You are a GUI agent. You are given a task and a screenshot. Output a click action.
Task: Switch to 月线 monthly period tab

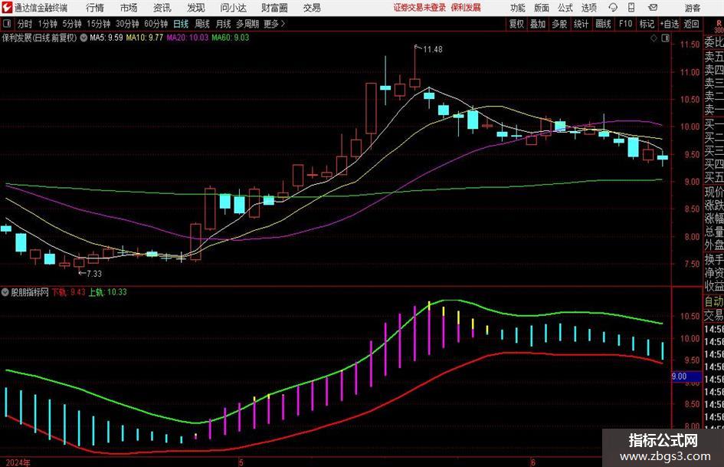point(224,24)
